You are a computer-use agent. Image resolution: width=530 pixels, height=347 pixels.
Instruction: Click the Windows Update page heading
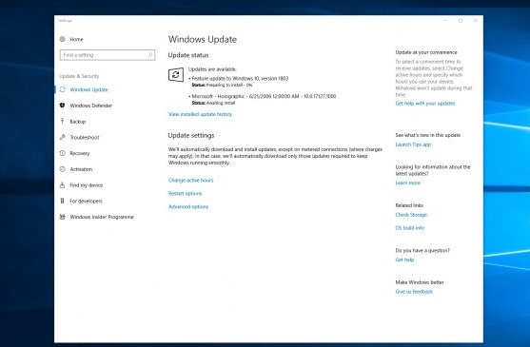[203, 39]
